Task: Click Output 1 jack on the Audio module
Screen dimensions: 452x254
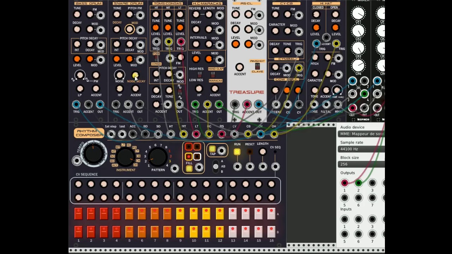Action: point(344,183)
